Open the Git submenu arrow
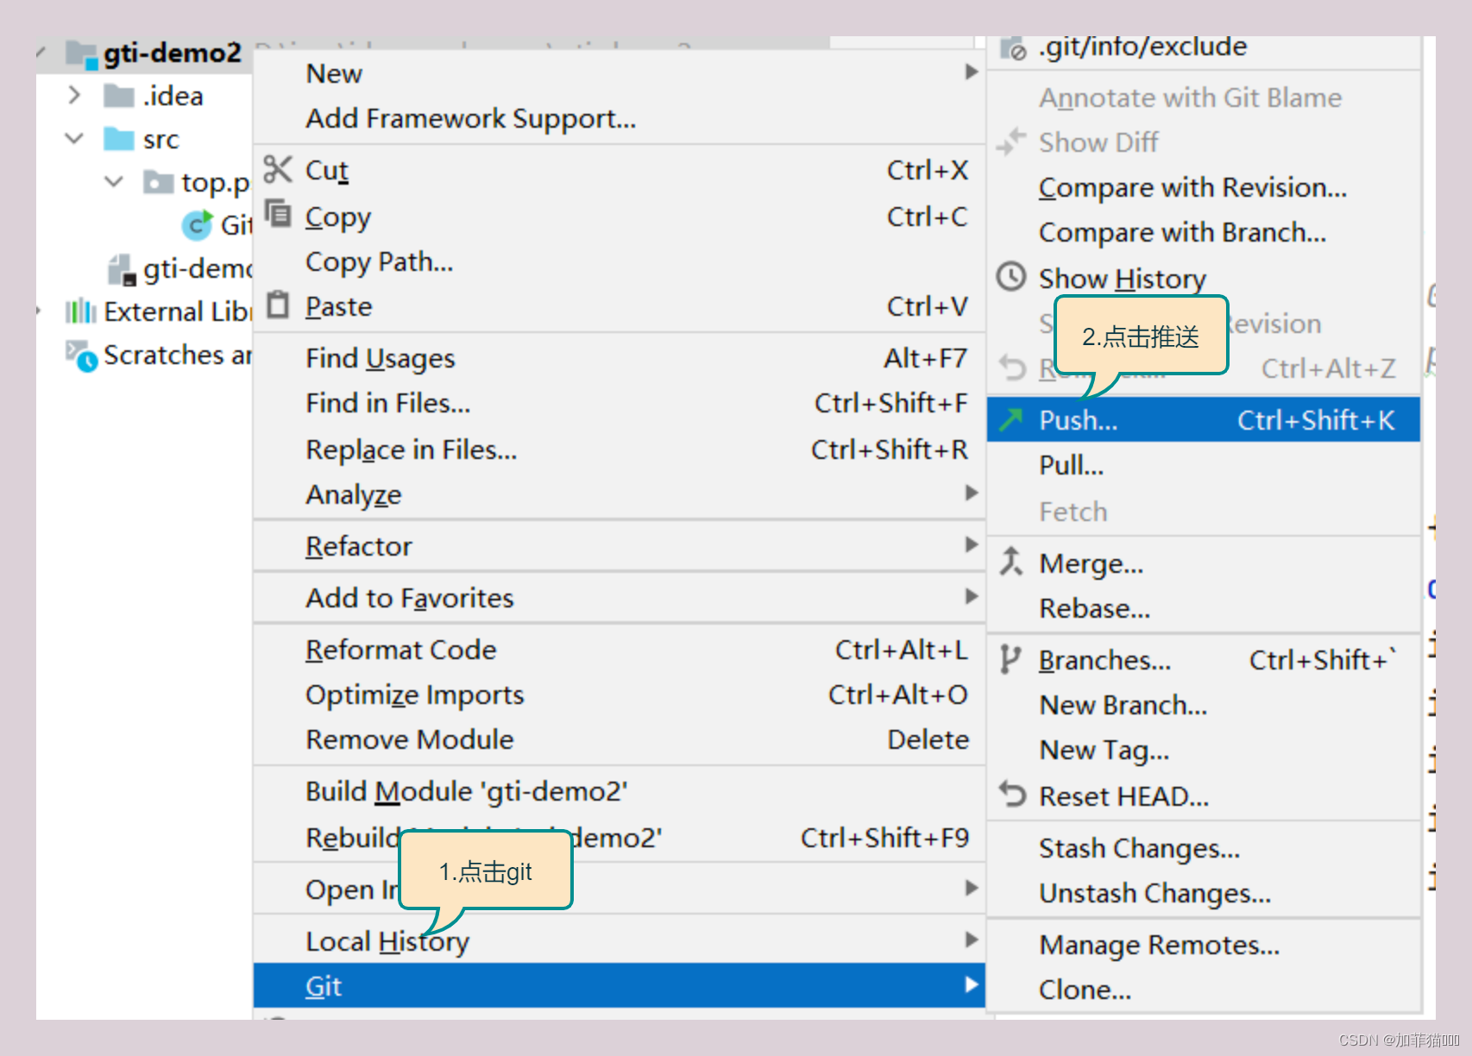This screenshot has width=1472, height=1056. point(971,984)
